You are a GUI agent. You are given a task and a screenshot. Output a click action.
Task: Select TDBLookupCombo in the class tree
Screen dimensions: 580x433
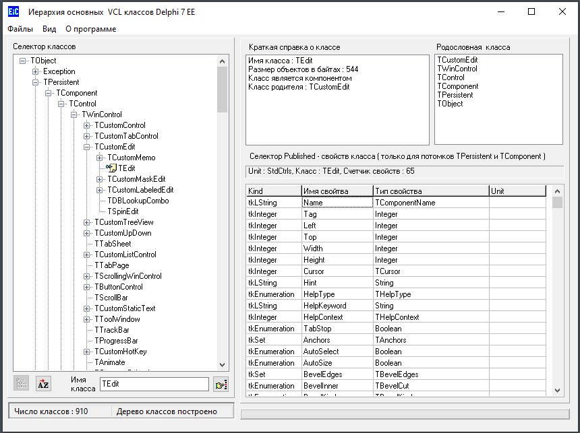tap(138, 201)
